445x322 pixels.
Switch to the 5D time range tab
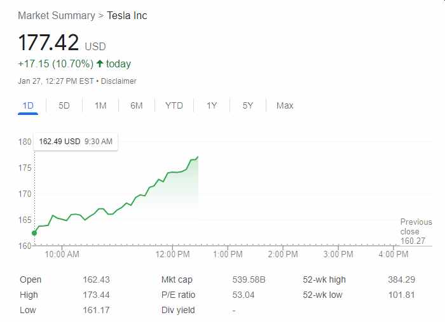(64, 105)
